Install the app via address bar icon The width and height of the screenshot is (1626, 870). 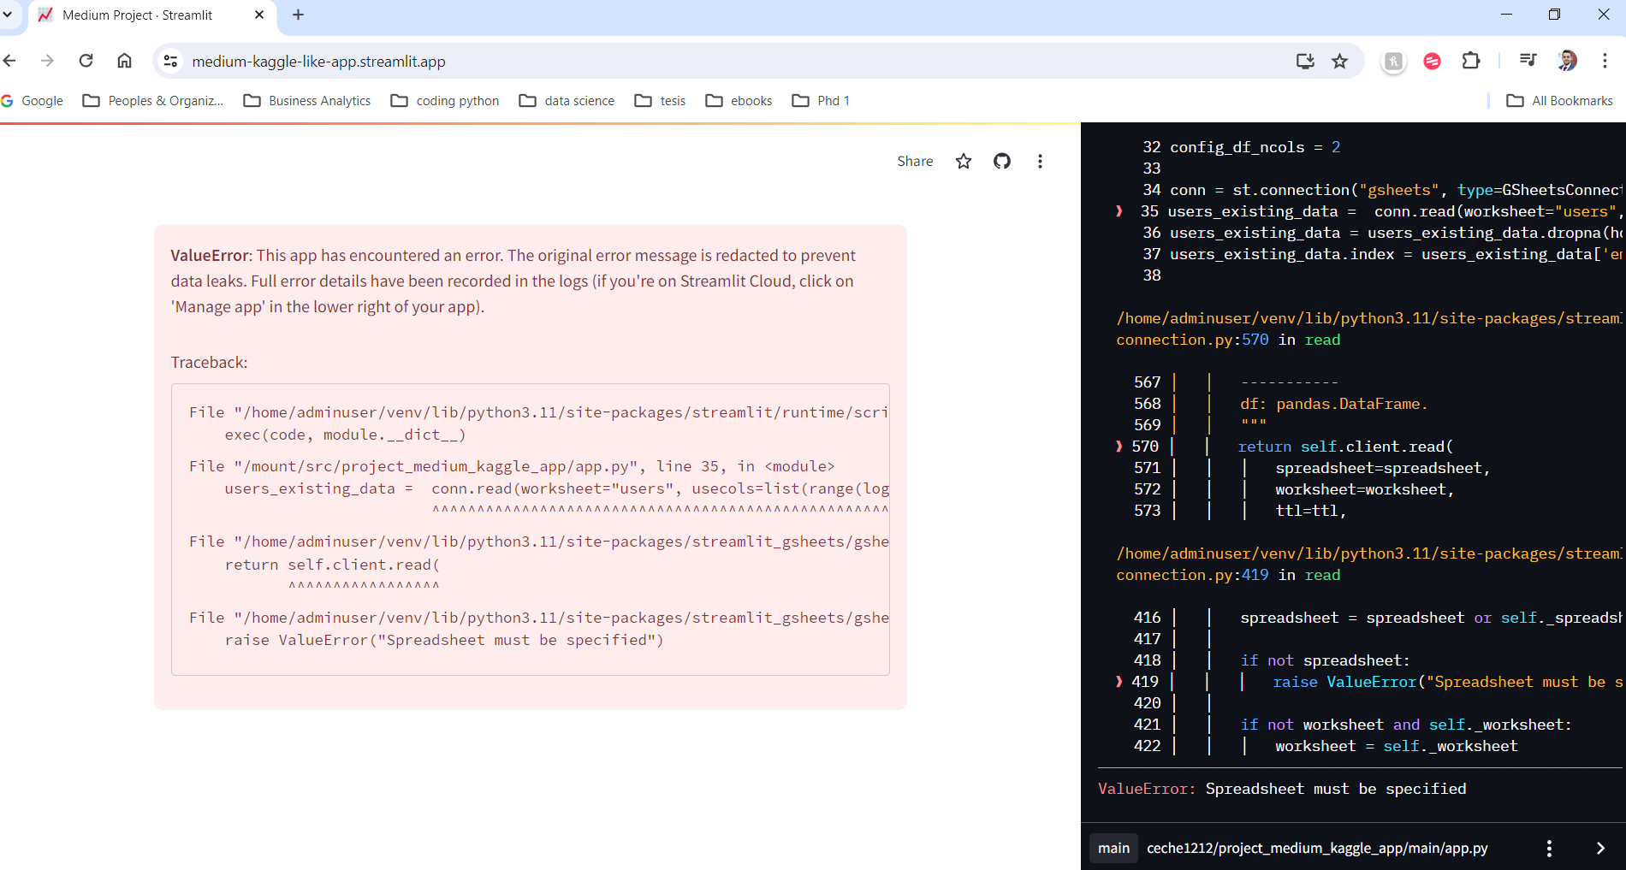click(x=1304, y=61)
